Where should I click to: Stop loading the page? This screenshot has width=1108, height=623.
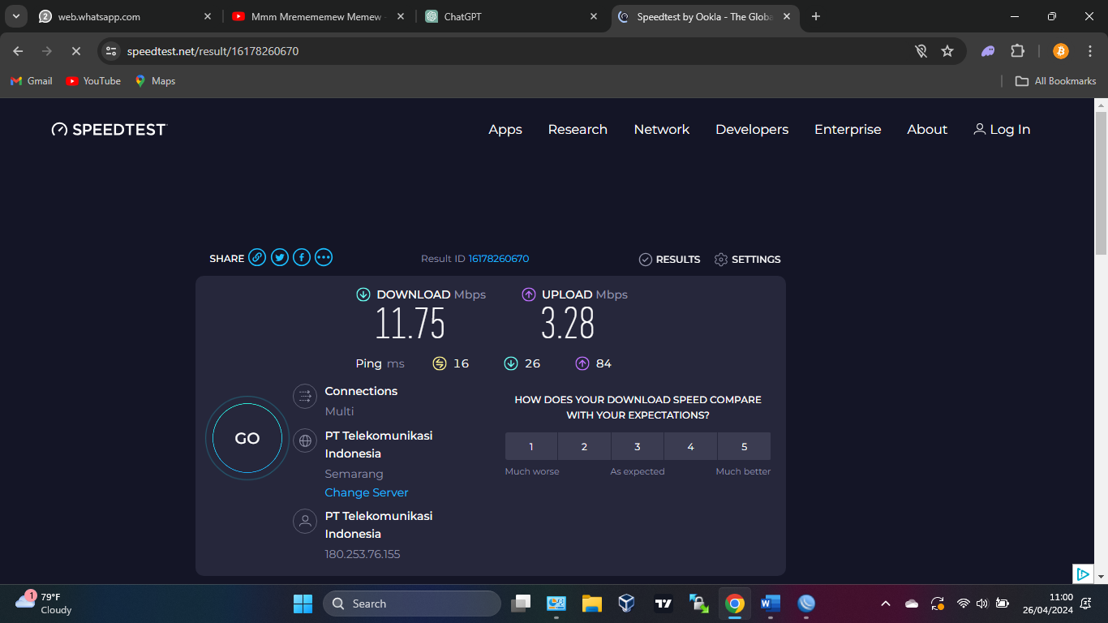(x=75, y=51)
